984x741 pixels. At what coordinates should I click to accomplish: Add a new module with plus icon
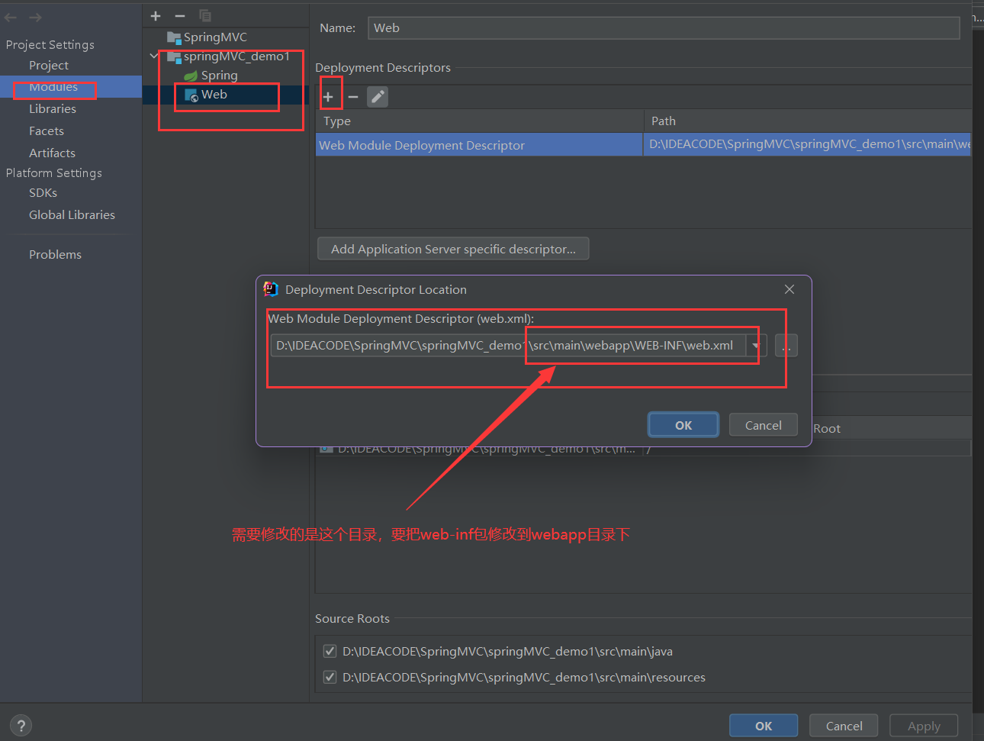point(156,16)
